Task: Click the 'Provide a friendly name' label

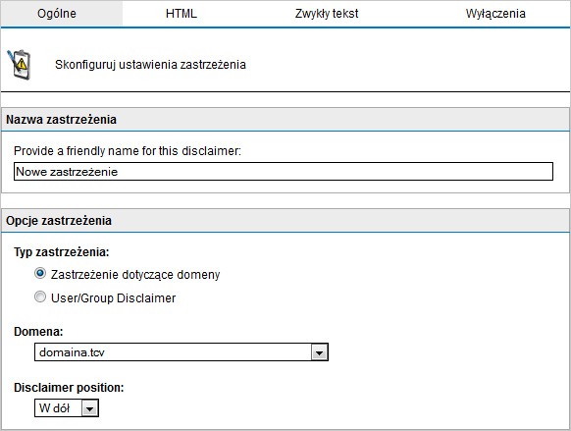Action: coord(128,151)
